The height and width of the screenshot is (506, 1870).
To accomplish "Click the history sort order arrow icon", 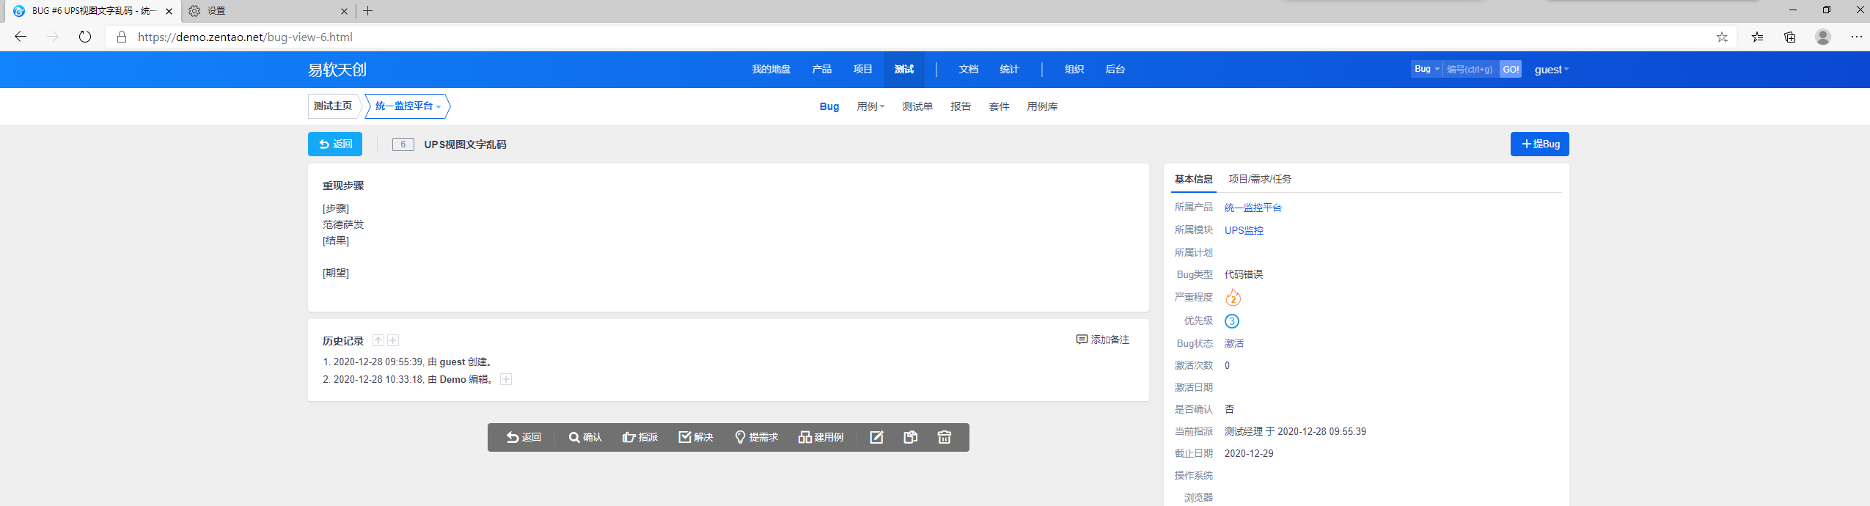I will point(378,340).
